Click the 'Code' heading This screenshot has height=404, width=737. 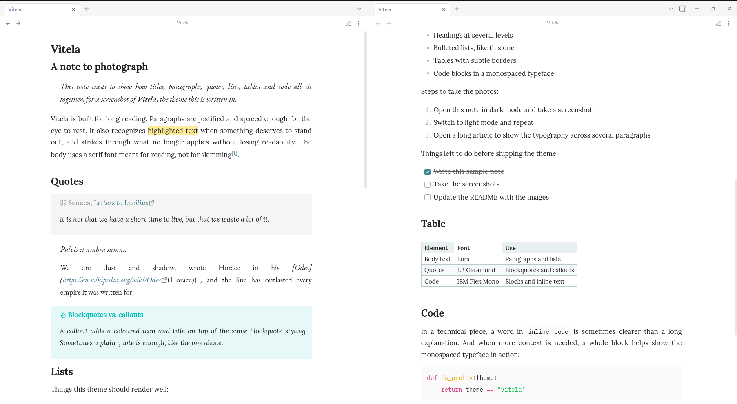432,313
